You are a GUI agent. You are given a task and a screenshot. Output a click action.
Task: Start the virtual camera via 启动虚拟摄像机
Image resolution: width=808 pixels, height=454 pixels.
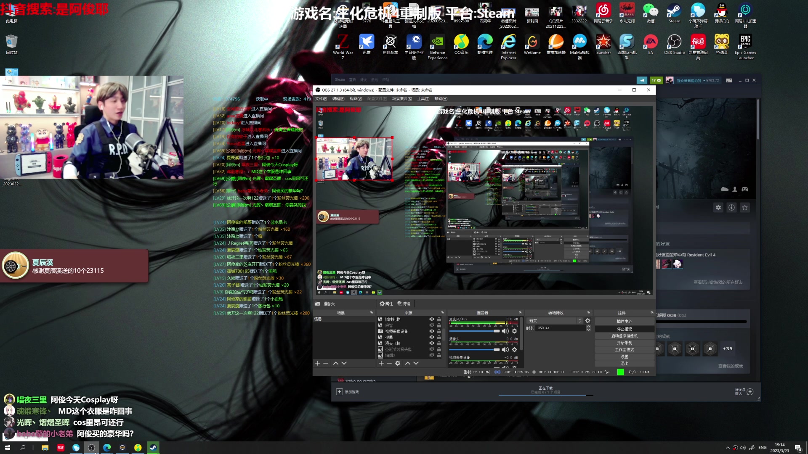tap(625, 336)
